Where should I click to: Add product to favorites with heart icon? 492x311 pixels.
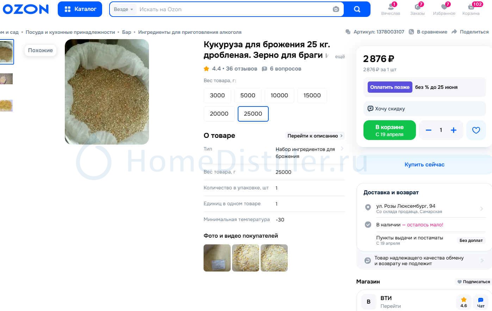pos(476,130)
